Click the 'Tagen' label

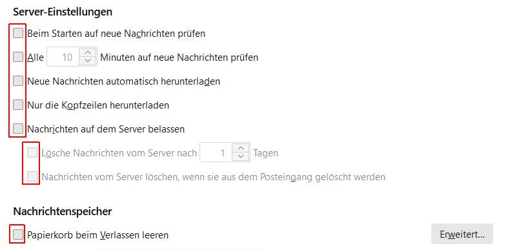point(265,153)
